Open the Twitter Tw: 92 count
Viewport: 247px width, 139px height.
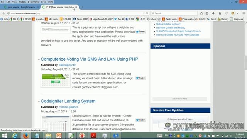click(x=119, y=19)
